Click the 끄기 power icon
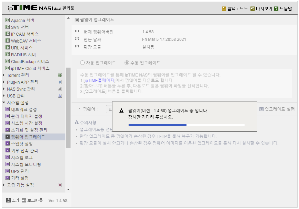This screenshot has width=299, height=209. (x=8, y=200)
